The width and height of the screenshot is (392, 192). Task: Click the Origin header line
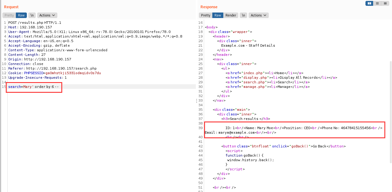[40, 59]
